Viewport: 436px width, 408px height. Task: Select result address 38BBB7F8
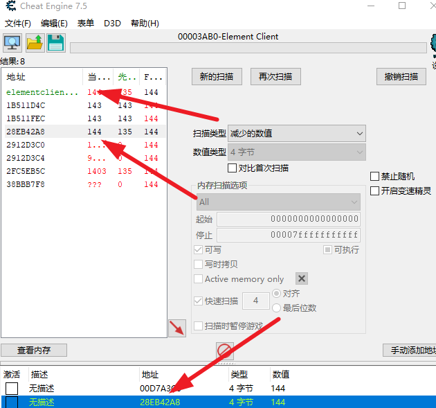(x=26, y=184)
